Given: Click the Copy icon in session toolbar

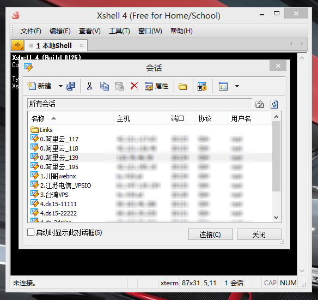Looking at the screenshot, I should click(x=105, y=86).
